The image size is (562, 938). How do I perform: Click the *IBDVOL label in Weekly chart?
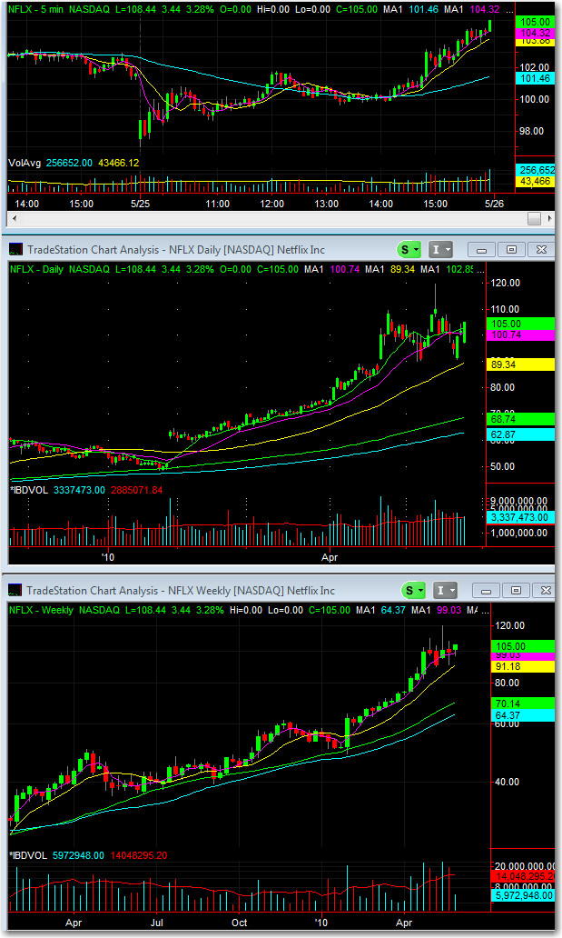point(28,855)
